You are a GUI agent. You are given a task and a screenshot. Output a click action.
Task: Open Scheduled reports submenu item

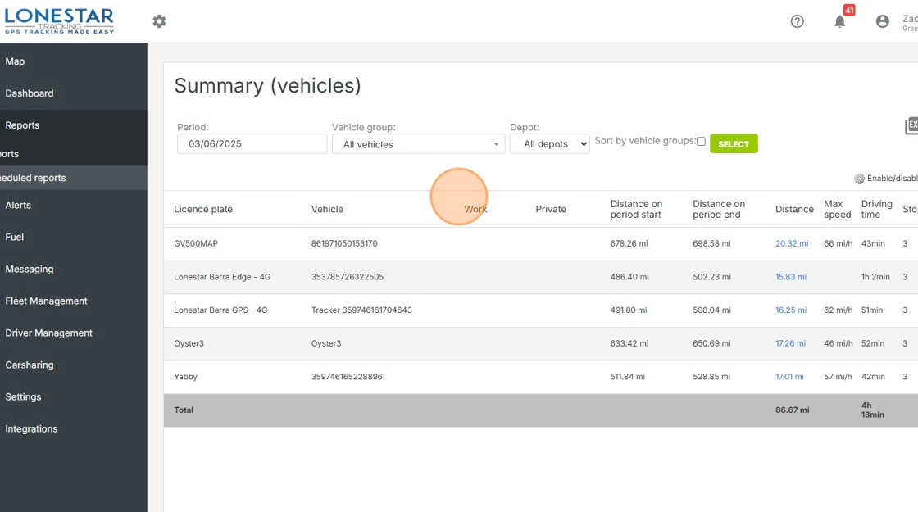pos(73,178)
